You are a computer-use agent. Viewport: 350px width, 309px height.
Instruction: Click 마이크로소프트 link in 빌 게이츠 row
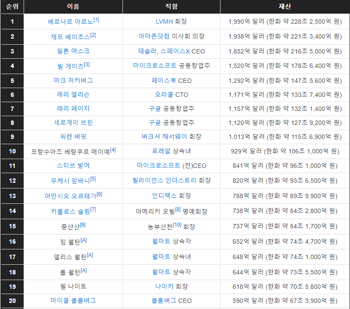(x=155, y=65)
